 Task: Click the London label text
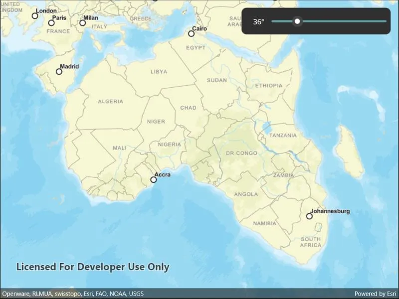46,10
